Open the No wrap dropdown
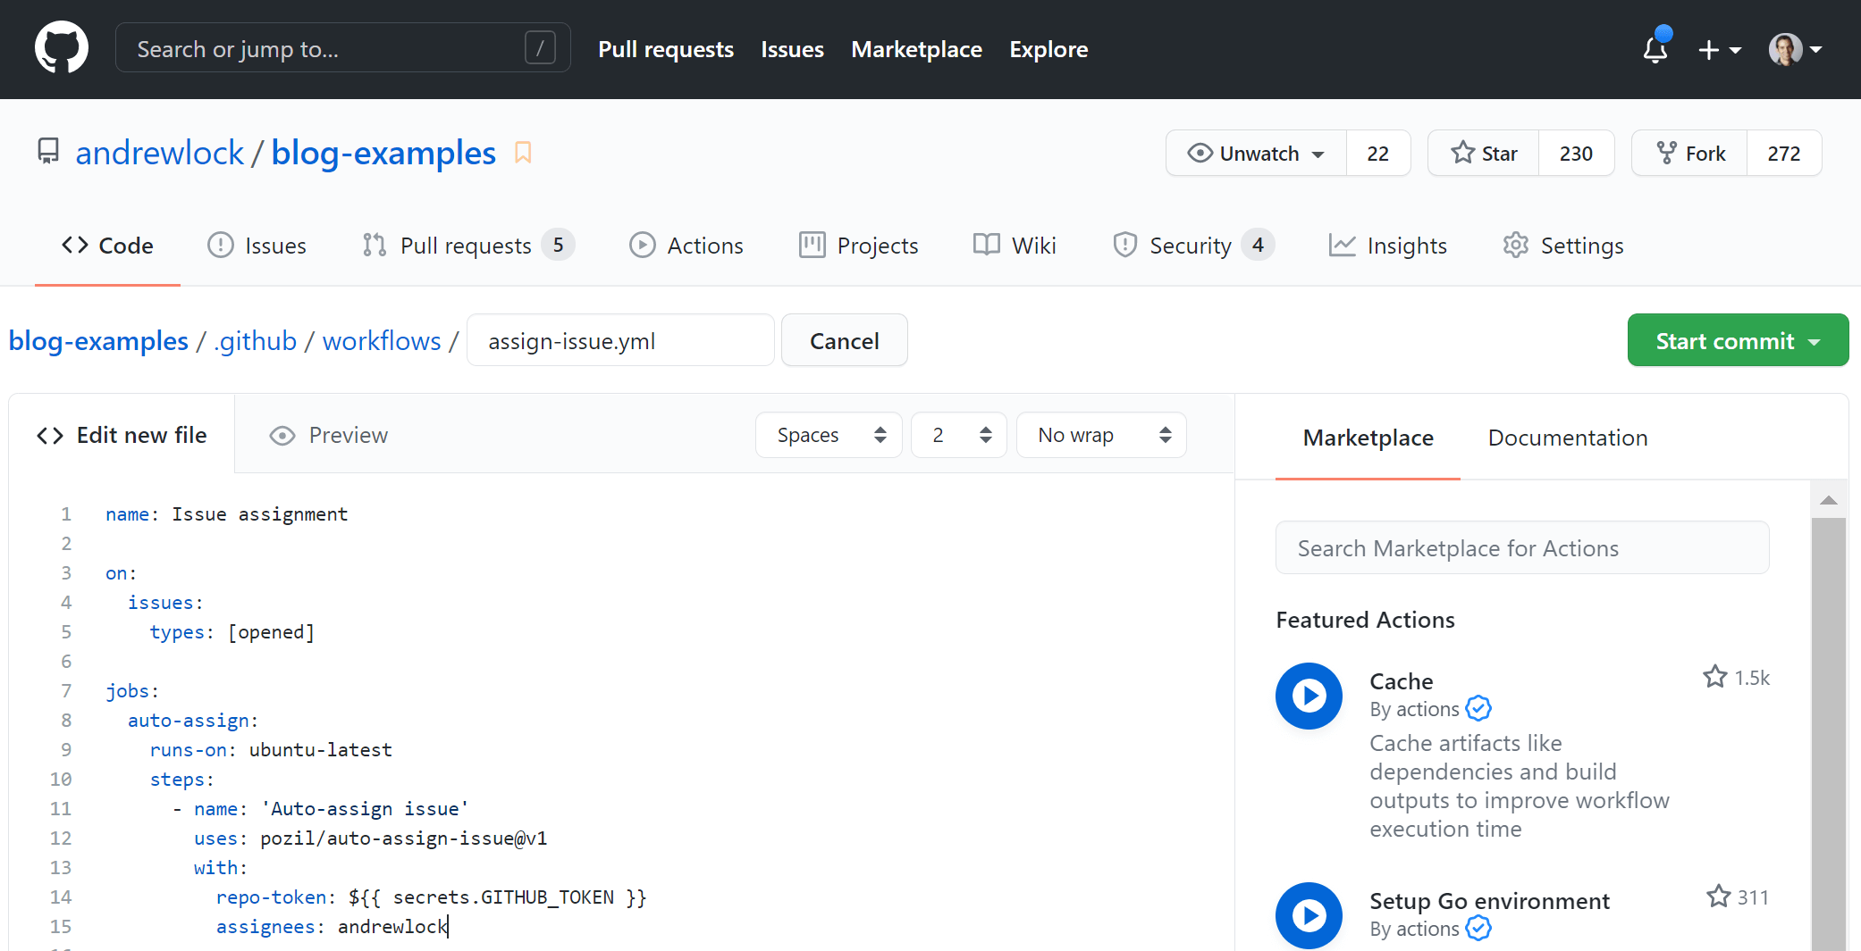This screenshot has width=1861, height=951. [x=1101, y=435]
